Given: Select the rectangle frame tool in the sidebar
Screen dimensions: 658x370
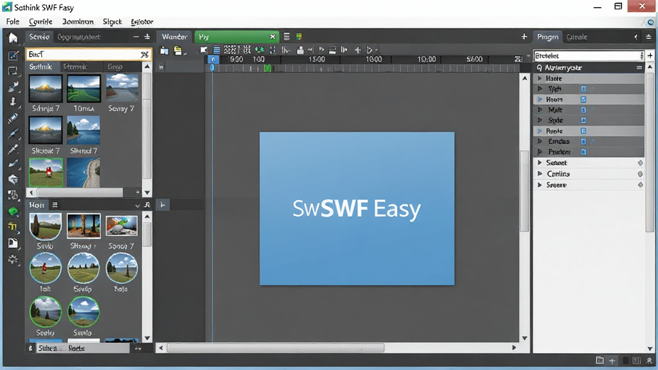Looking at the screenshot, I should pos(13,71).
